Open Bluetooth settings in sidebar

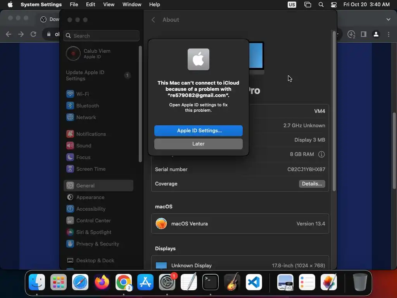pyautogui.click(x=98, y=106)
